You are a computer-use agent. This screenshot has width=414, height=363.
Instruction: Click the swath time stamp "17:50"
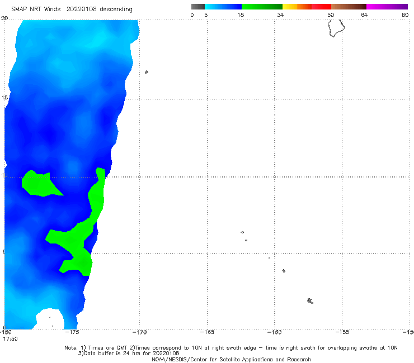click(10, 339)
